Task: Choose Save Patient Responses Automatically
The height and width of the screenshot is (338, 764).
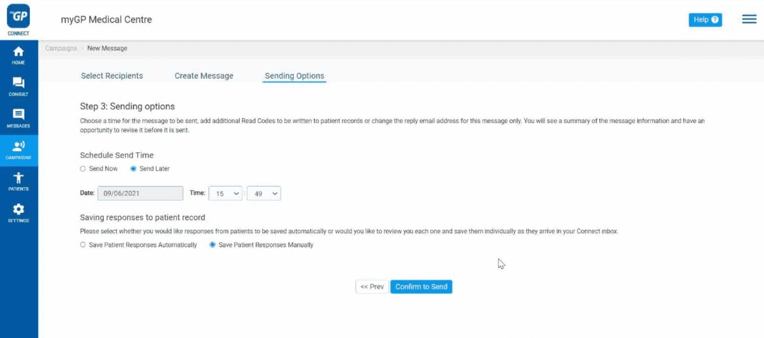Action: click(x=83, y=245)
